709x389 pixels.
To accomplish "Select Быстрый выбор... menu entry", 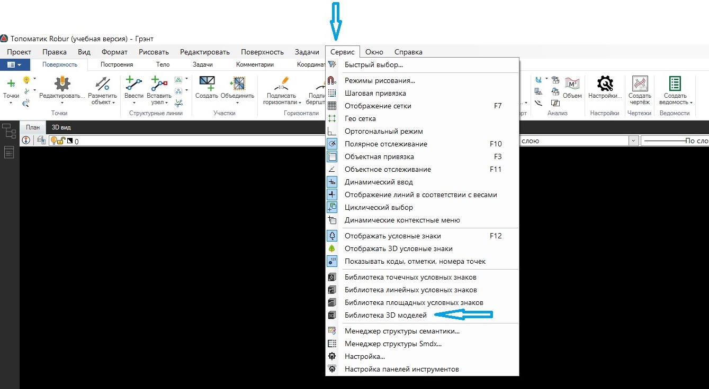I will (x=373, y=64).
